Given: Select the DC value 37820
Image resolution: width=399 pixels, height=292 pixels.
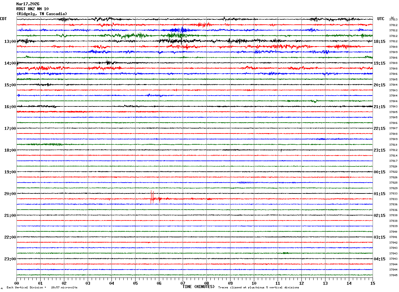Looking at the screenshot, I should (x=393, y=166).
